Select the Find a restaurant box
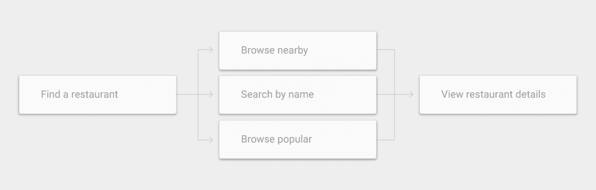 click(x=98, y=95)
